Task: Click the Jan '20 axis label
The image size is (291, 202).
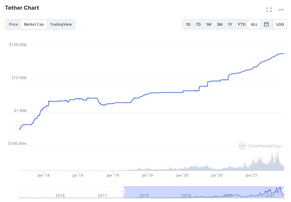Action: [182, 175]
